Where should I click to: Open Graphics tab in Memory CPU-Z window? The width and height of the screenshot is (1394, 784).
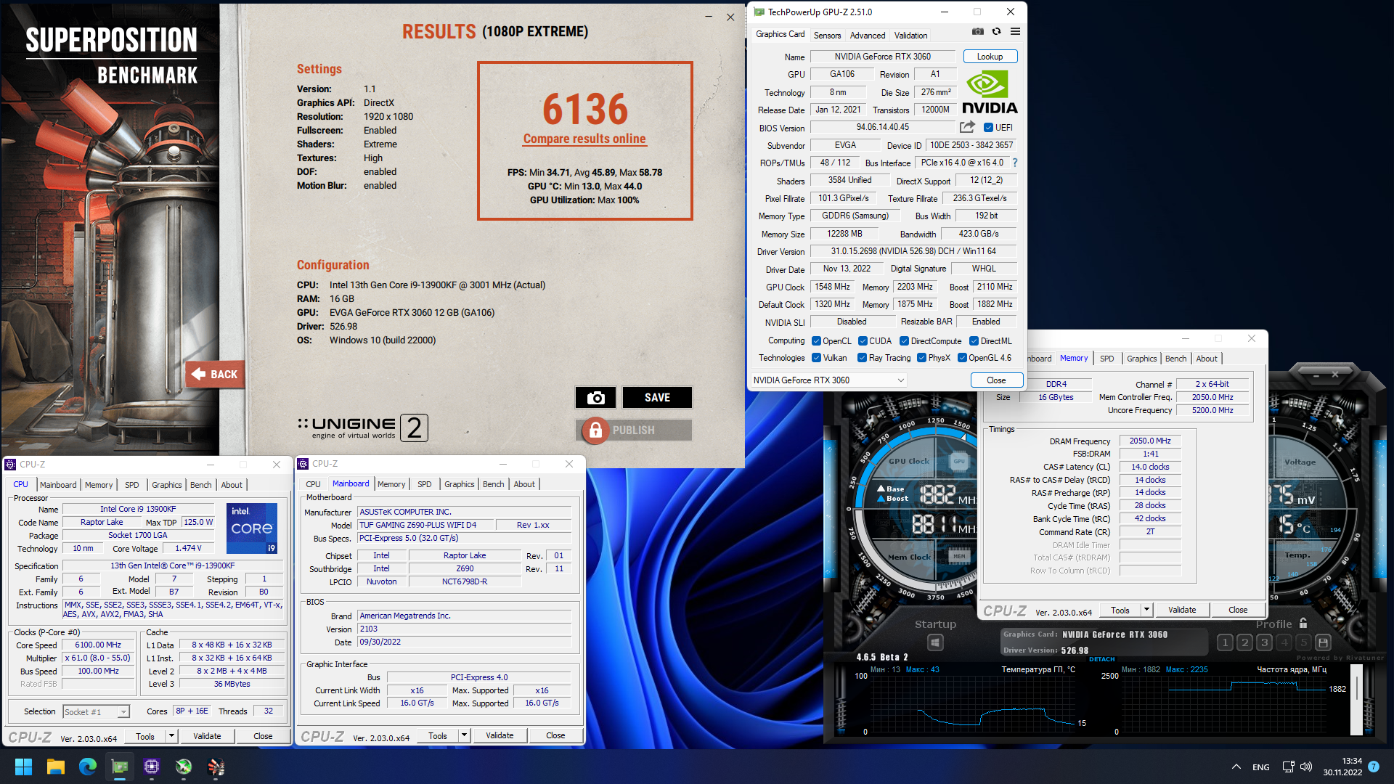point(1141,359)
